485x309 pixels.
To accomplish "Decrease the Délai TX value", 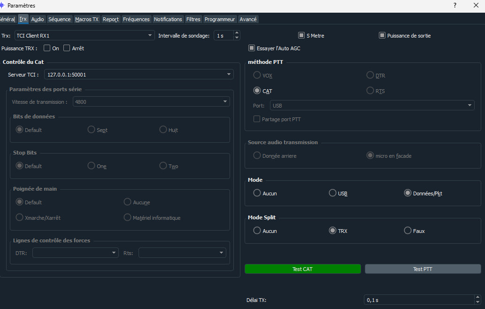I will point(477,302).
